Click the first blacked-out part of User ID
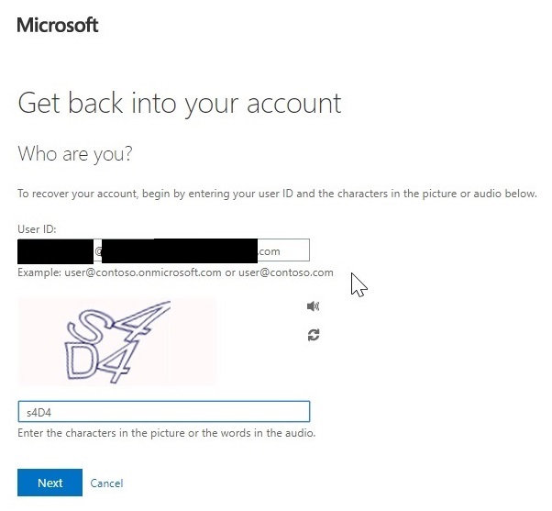This screenshot has height=511, width=552. tap(53, 250)
